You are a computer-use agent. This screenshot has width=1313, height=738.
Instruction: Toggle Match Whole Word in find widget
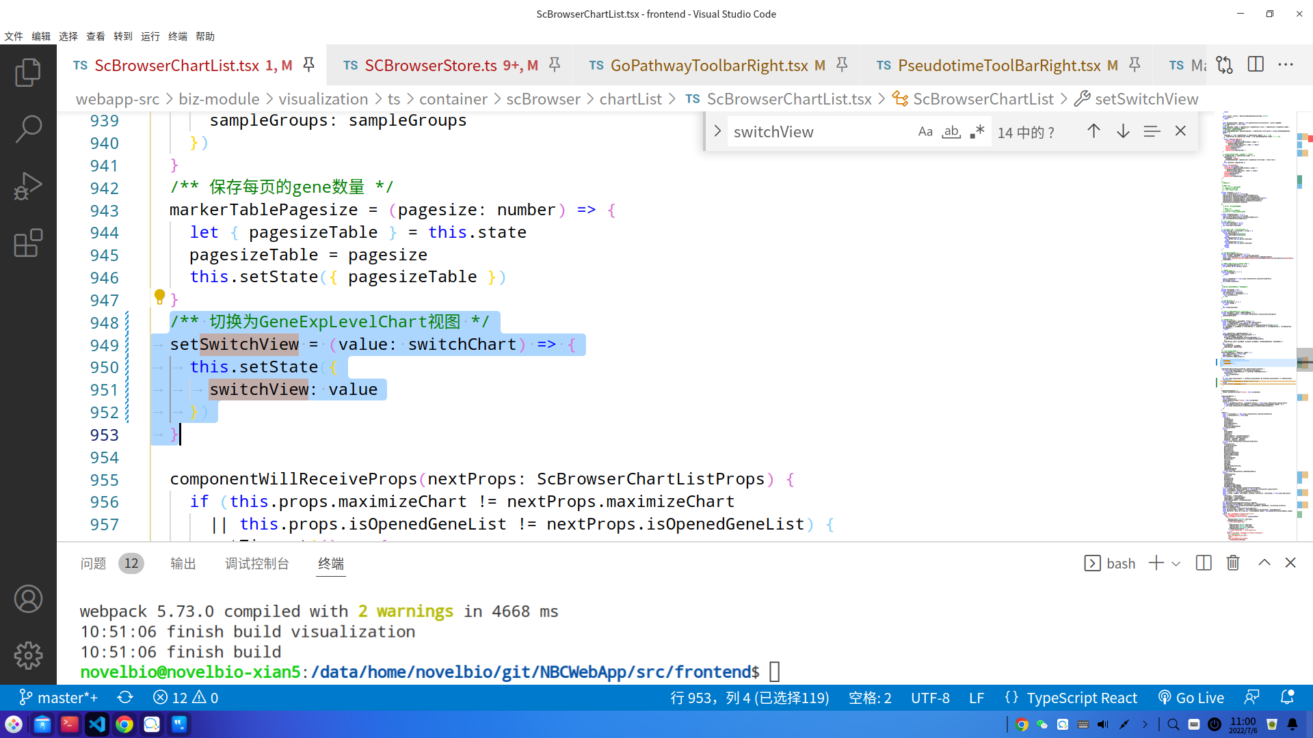(x=951, y=131)
